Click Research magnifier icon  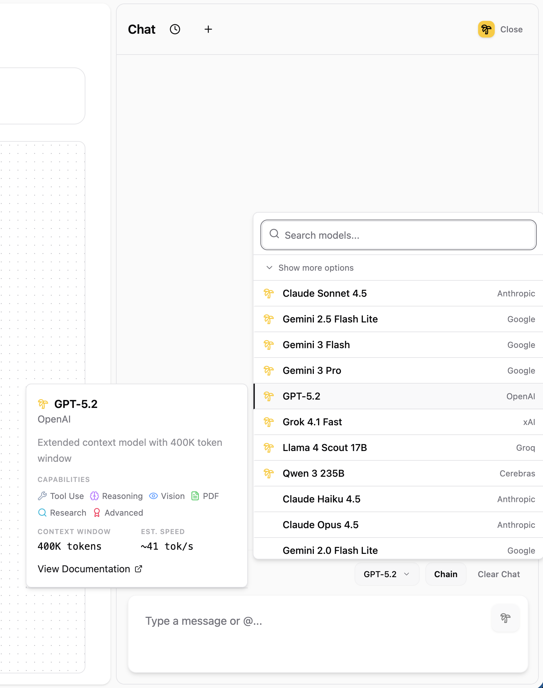click(x=42, y=513)
